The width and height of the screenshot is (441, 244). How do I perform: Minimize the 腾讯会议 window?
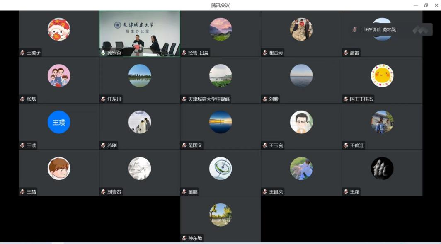(x=416, y=5)
